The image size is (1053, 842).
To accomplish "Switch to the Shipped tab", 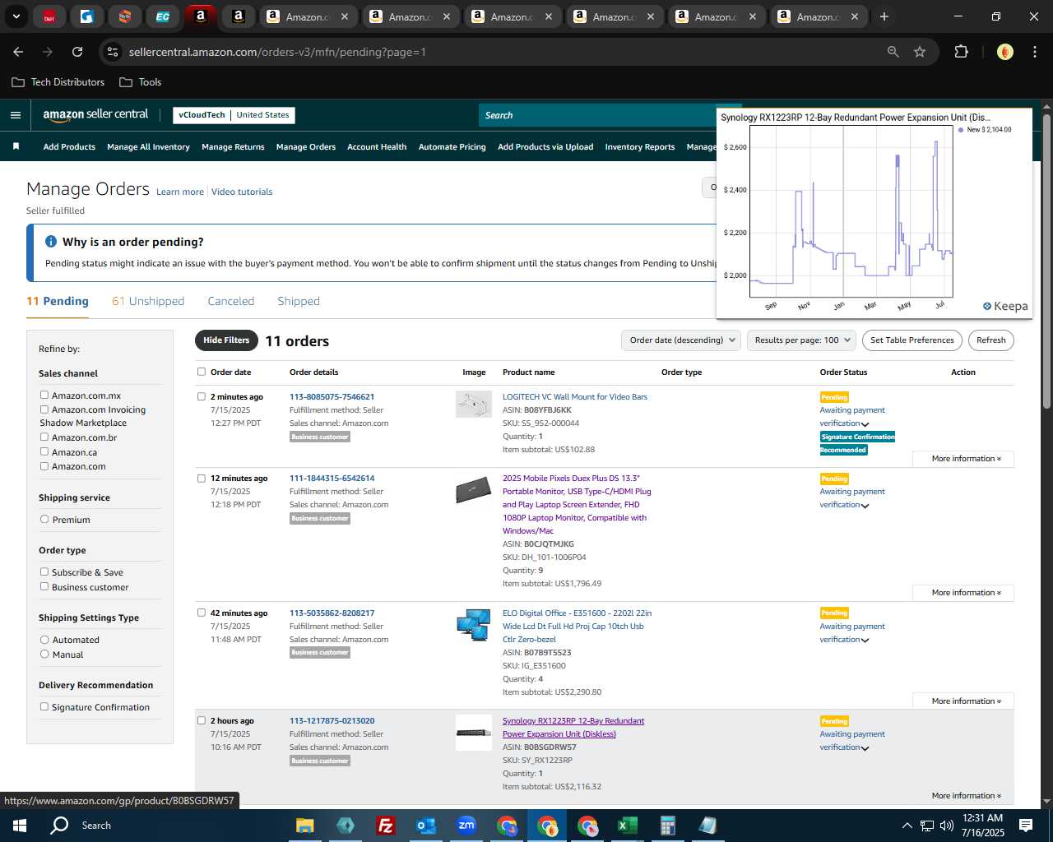I will click(x=299, y=301).
